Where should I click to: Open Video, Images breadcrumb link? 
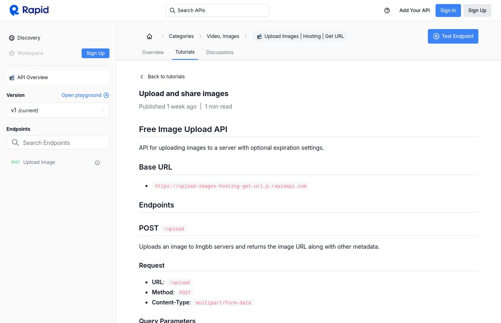tap(223, 36)
